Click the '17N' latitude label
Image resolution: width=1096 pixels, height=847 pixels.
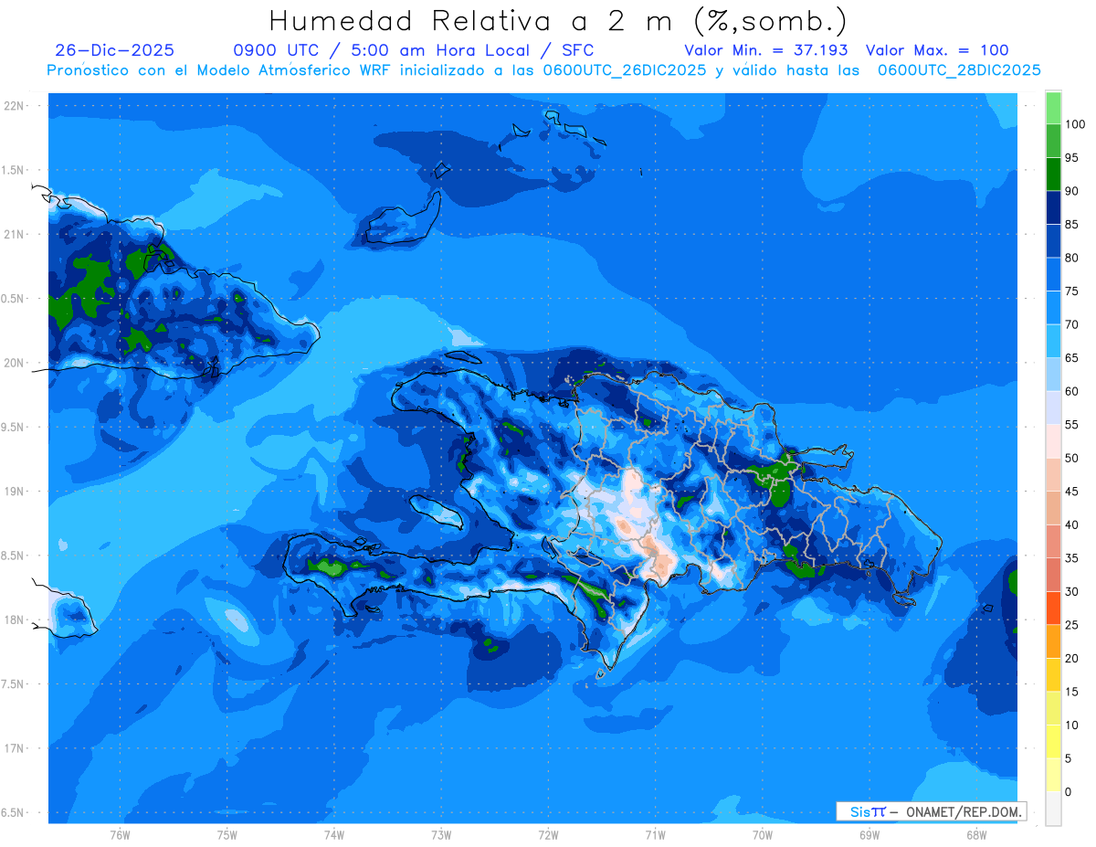[14, 748]
